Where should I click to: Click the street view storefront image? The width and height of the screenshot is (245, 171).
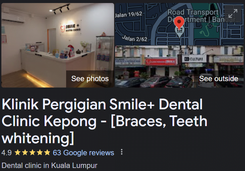click(179, 66)
